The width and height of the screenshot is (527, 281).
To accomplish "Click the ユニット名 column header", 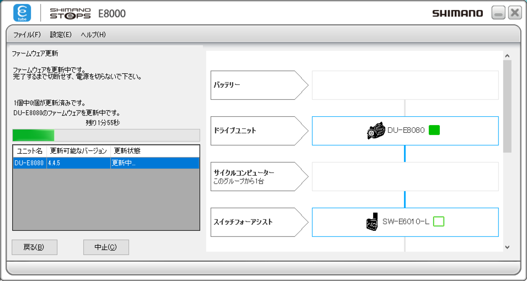I will (30, 151).
